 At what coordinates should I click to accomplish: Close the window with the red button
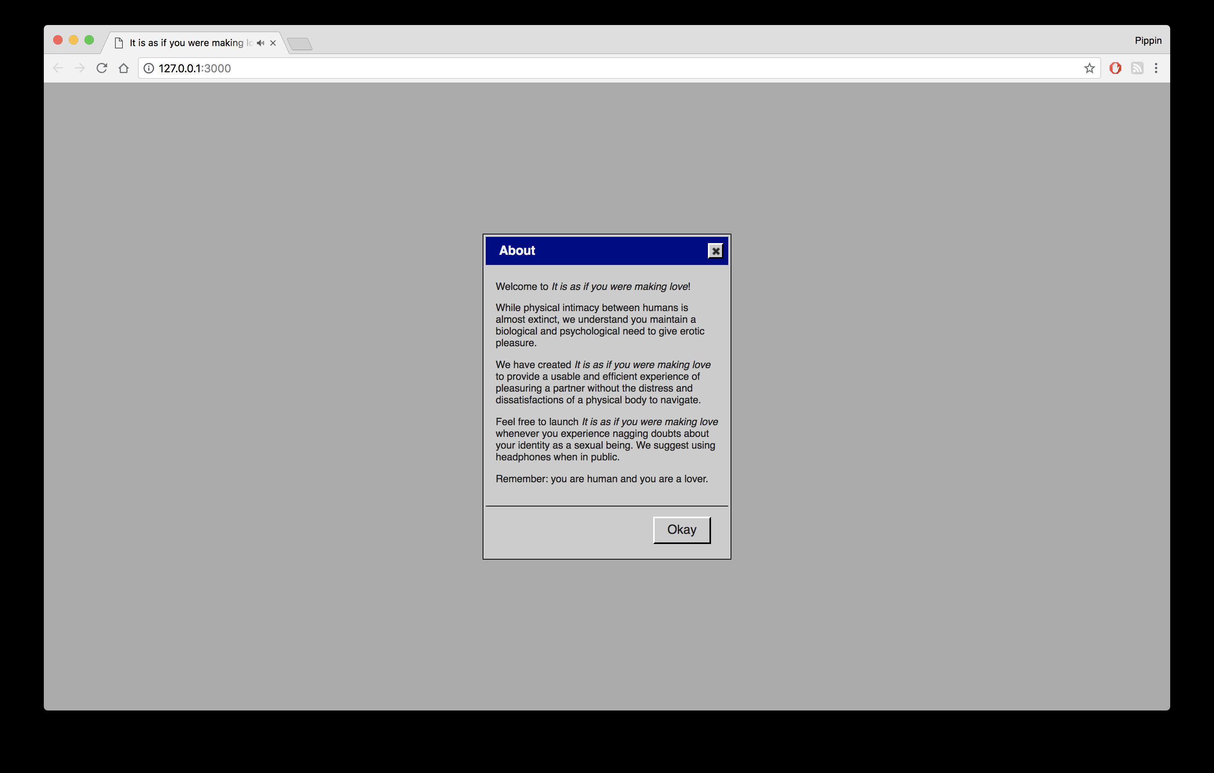tap(57, 40)
